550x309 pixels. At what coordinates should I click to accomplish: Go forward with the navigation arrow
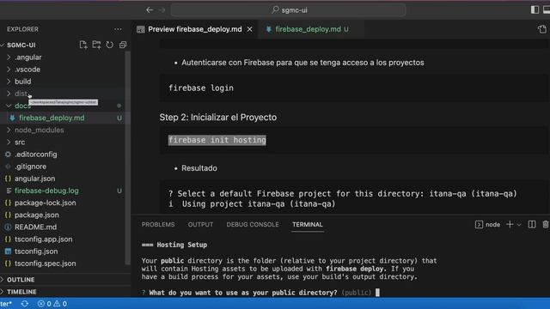(162, 9)
